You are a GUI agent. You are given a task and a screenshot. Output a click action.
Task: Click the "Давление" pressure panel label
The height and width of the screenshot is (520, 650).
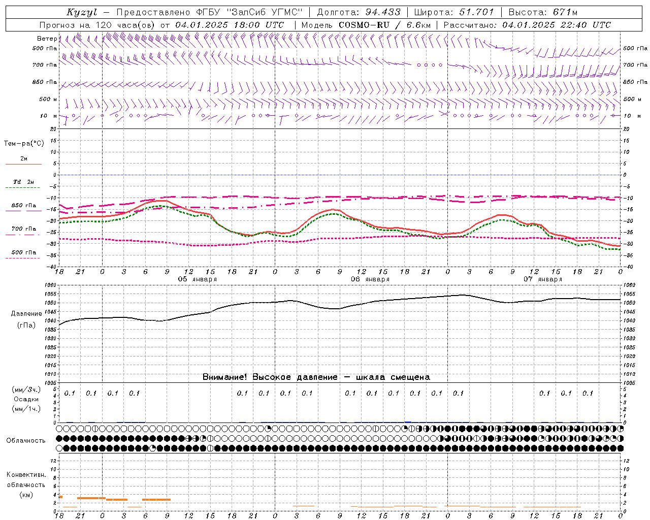[26, 314]
